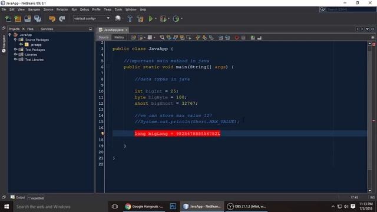Viewport: 377px width, 212px height.
Task: Open the Edit menu
Action: coord(12,9)
